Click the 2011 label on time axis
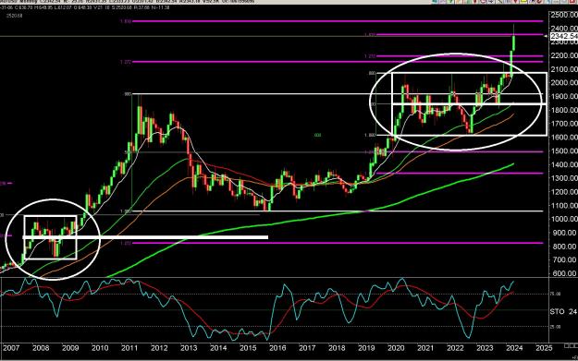578x361 pixels. 129,348
